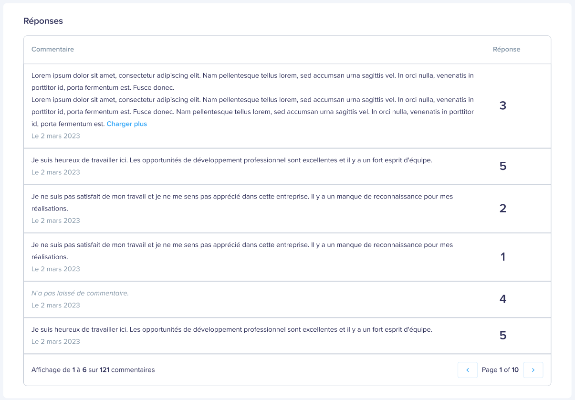Go to the next page with the right chevron

533,370
